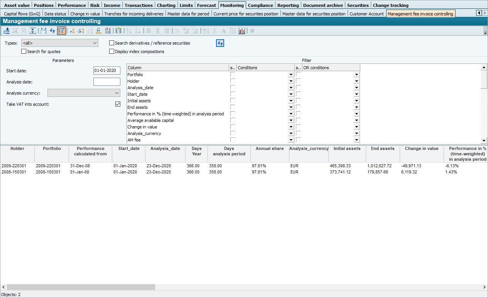
Task: Click the green-topped column settings toolbar icon
Action: tap(118, 31)
